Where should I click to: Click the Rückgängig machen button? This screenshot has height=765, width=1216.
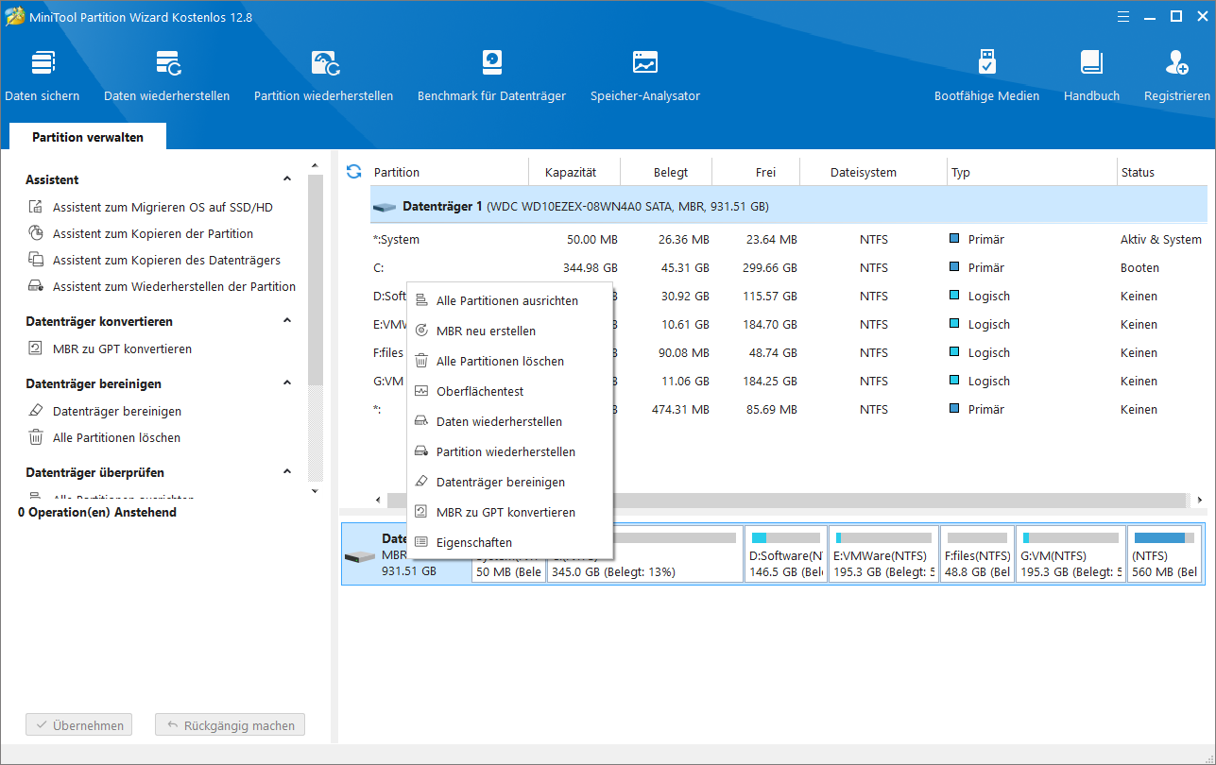(230, 725)
